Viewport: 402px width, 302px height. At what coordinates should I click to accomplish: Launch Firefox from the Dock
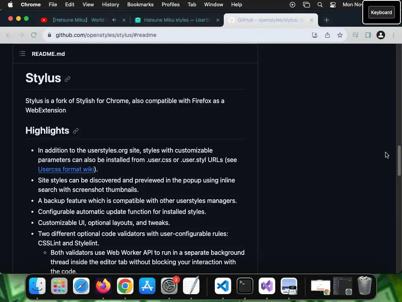103,286
